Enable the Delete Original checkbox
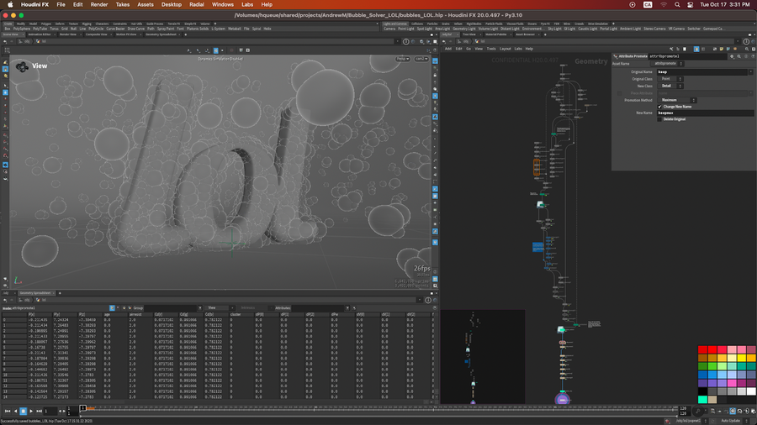 [660, 119]
